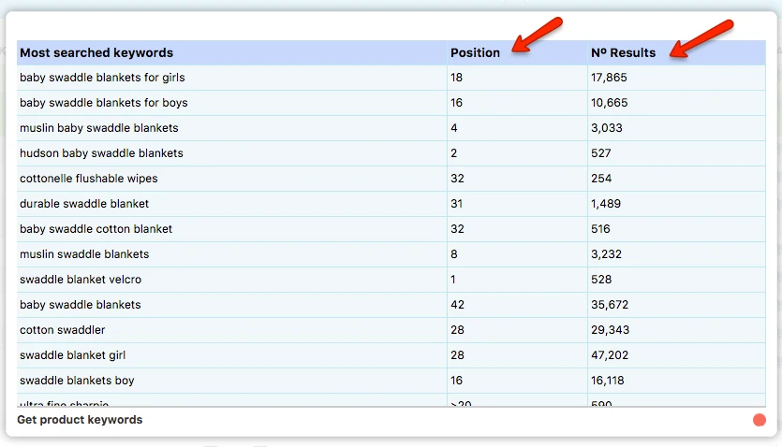Image resolution: width=782 pixels, height=447 pixels.
Task: Click results count 35,672
Action: (610, 305)
